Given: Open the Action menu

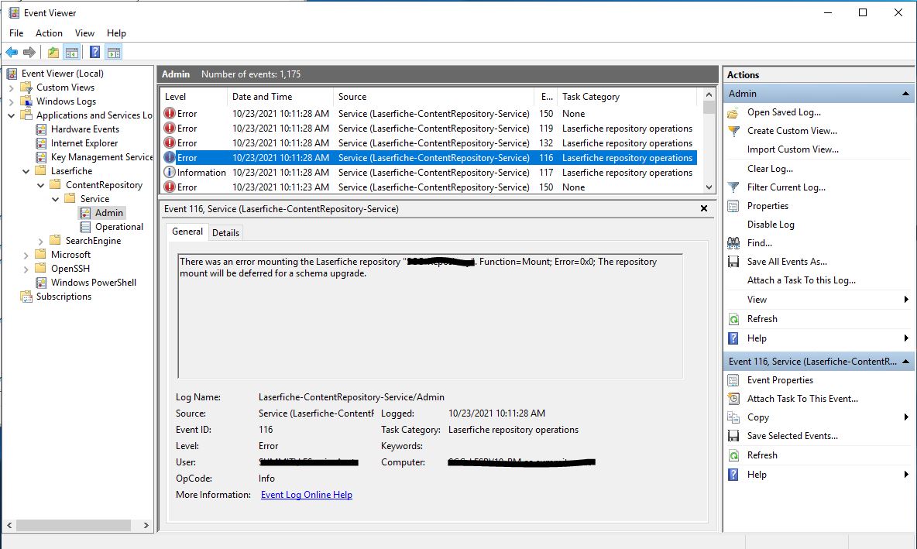Looking at the screenshot, I should (49, 33).
